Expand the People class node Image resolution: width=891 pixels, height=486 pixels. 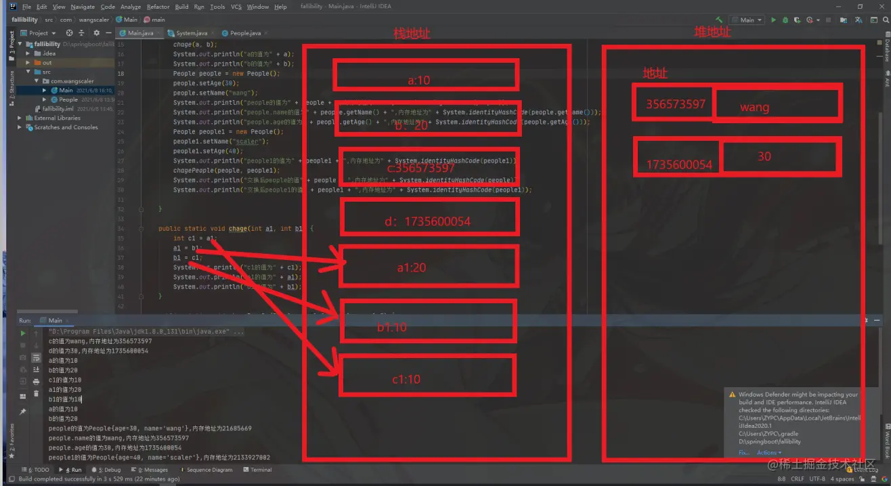click(x=45, y=100)
